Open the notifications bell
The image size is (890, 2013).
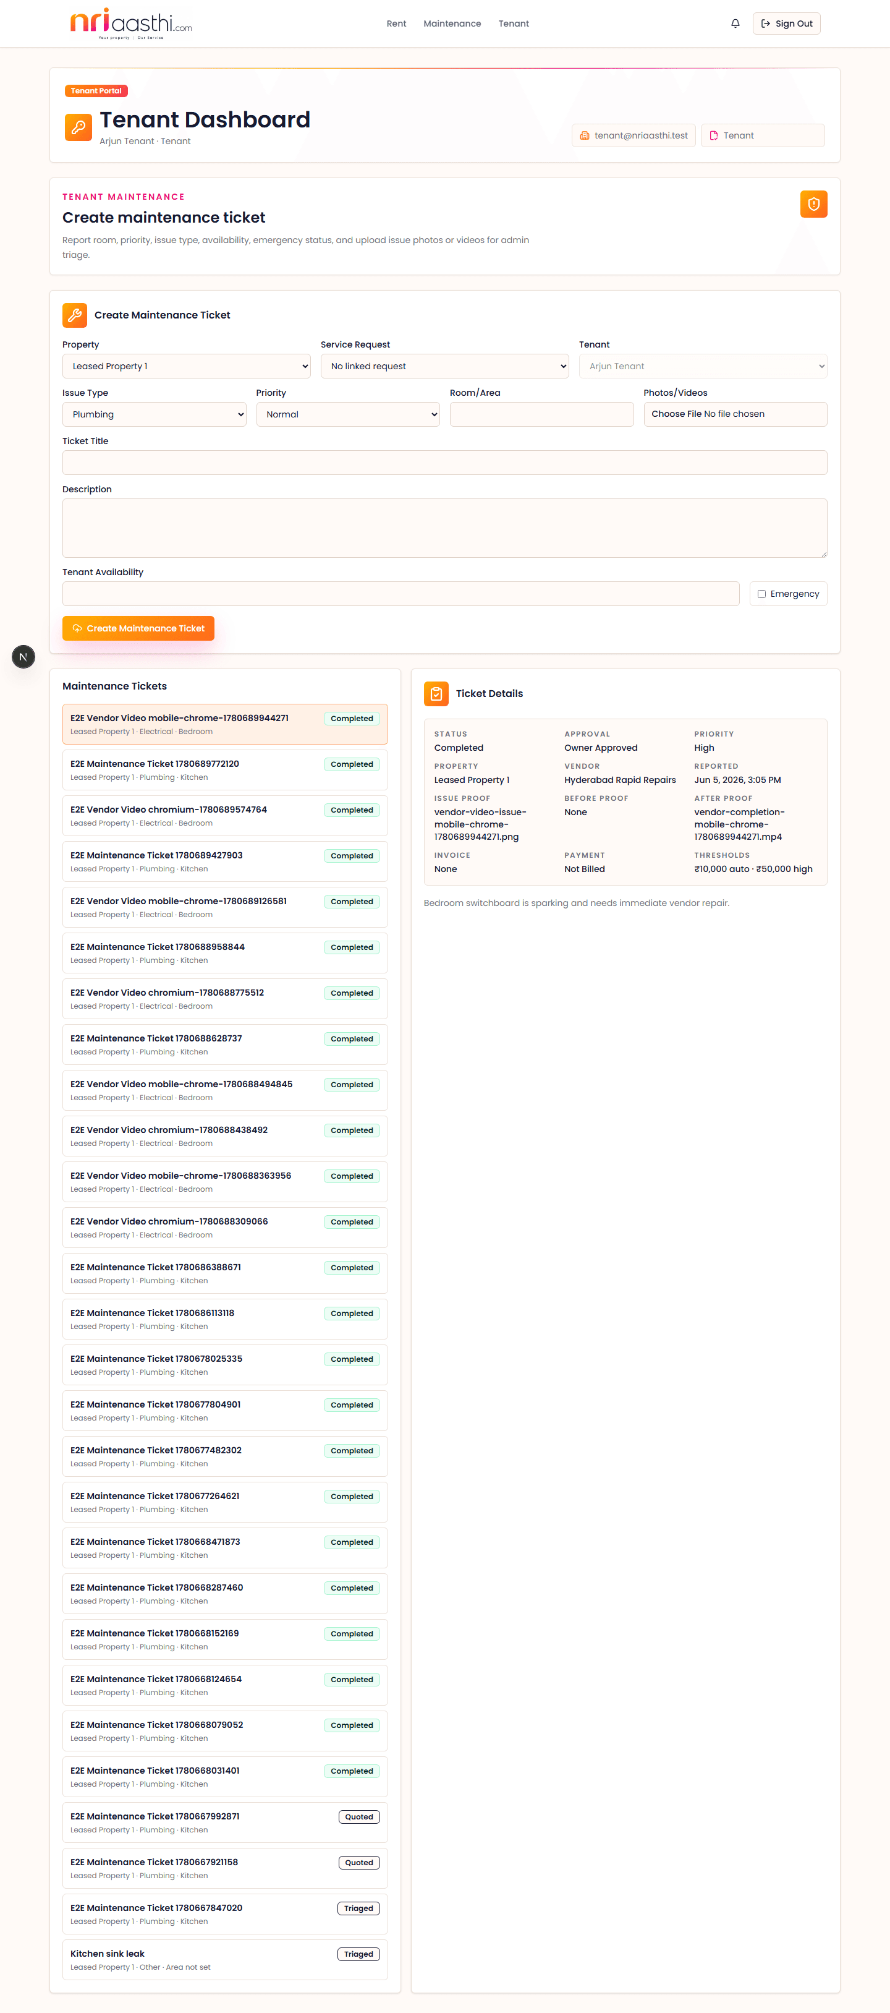coord(735,24)
